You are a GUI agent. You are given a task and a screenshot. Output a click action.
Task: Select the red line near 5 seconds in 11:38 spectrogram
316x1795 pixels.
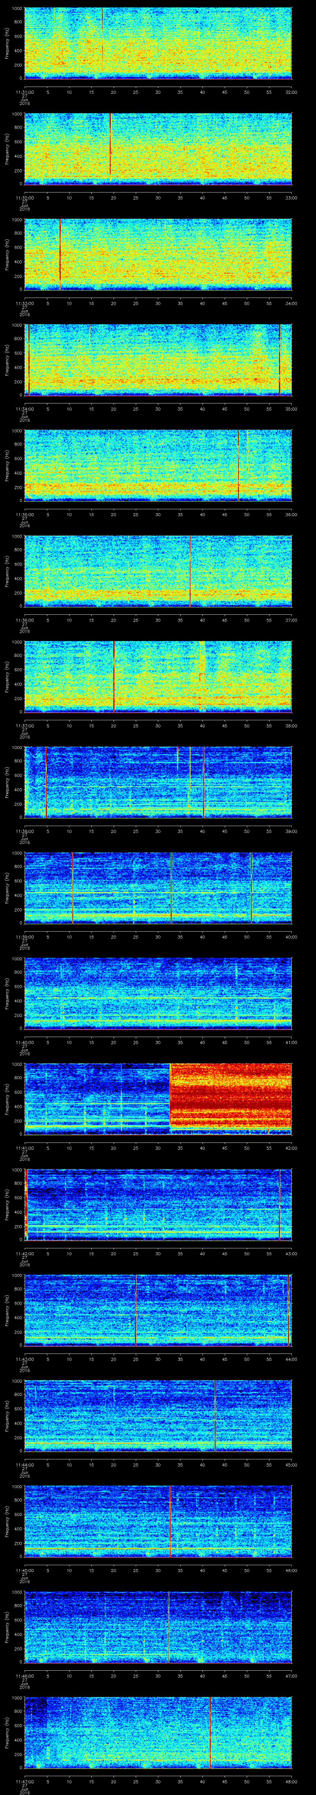pos(46,782)
